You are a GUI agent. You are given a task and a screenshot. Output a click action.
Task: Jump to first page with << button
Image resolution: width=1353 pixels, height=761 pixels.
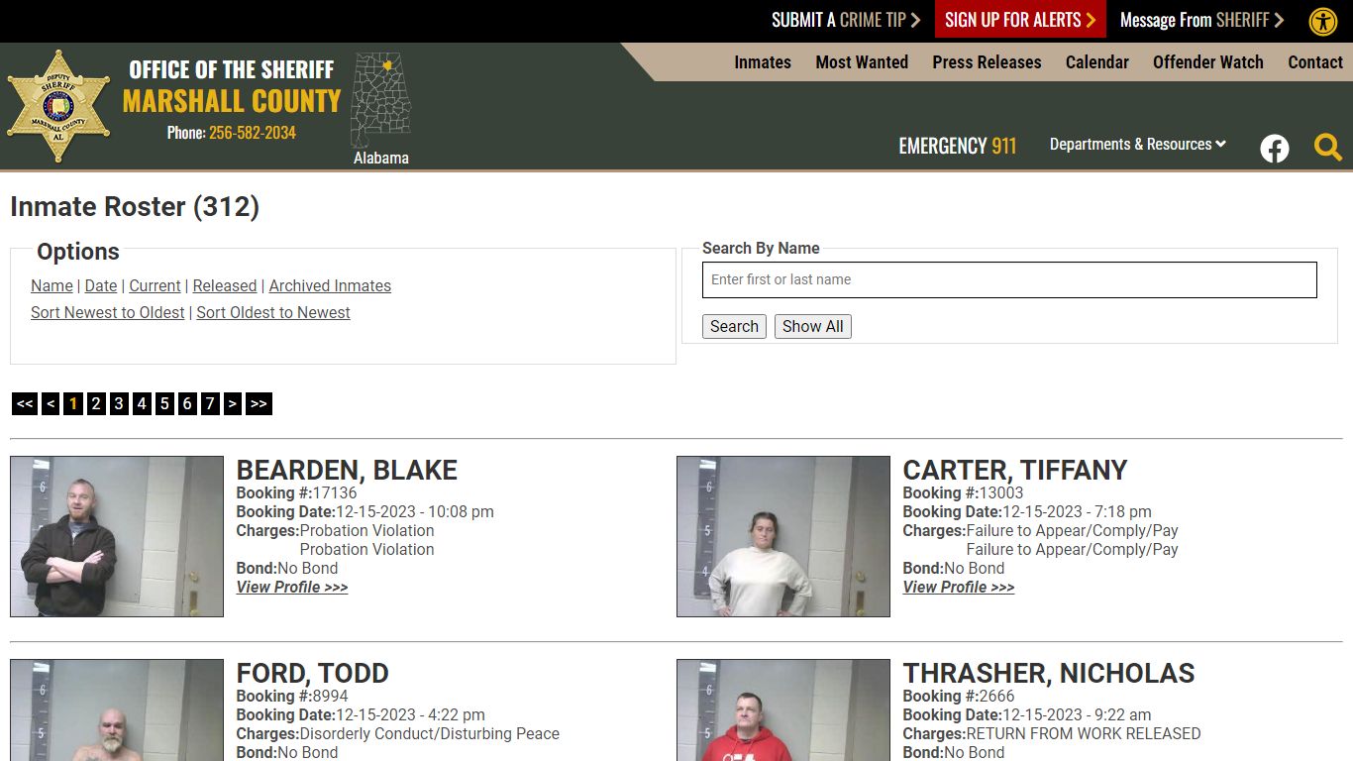25,403
